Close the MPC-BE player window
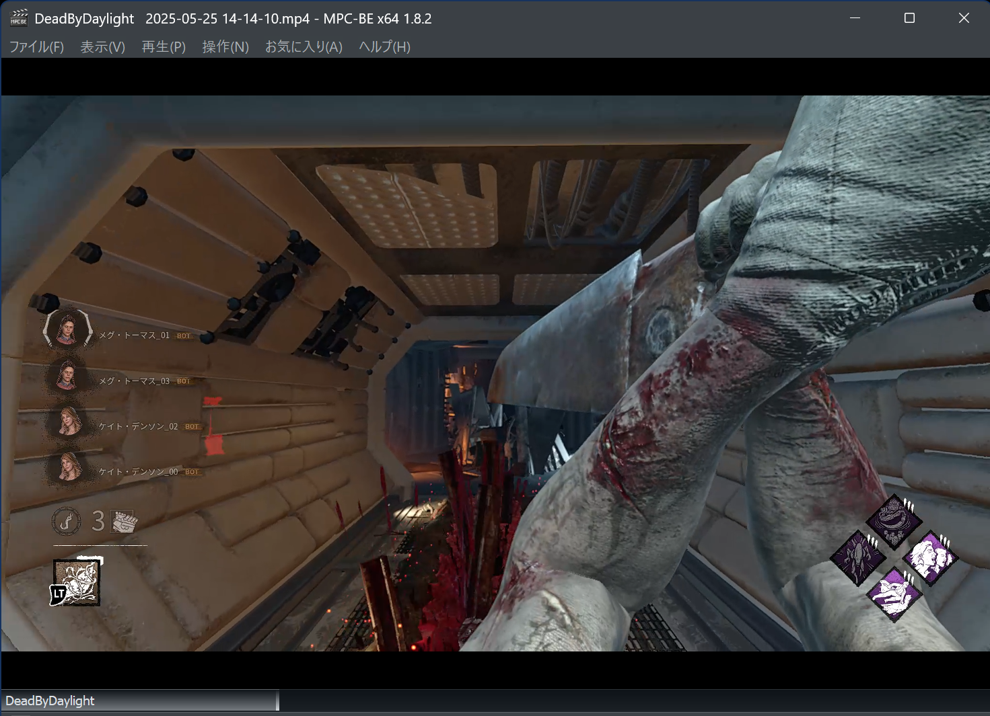Viewport: 990px width, 716px height. point(964,18)
